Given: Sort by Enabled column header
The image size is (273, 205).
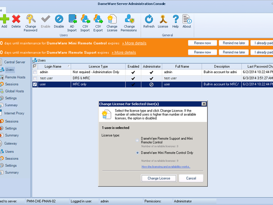Looking at the screenshot, I should click(x=133, y=66).
